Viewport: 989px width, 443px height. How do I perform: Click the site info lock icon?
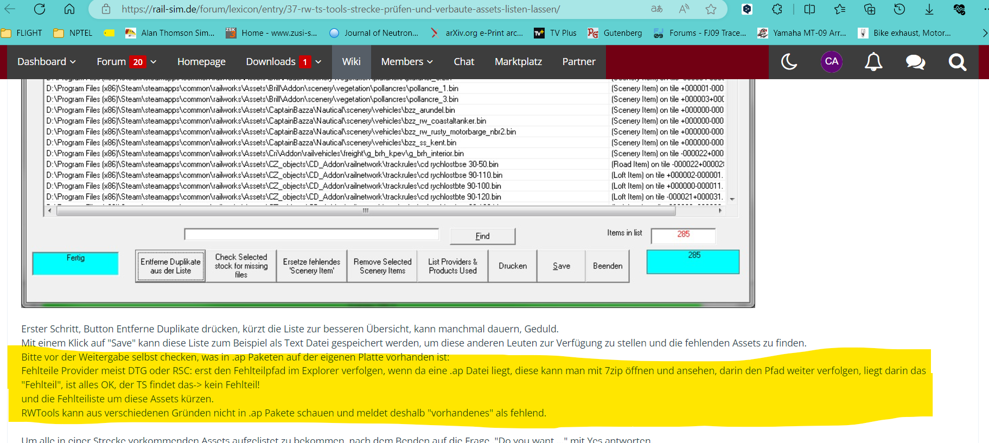(x=106, y=9)
